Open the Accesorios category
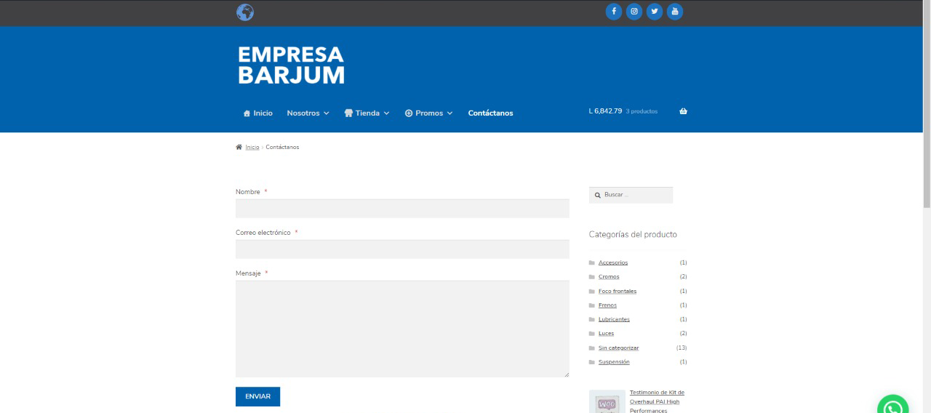931x413 pixels. (613, 262)
